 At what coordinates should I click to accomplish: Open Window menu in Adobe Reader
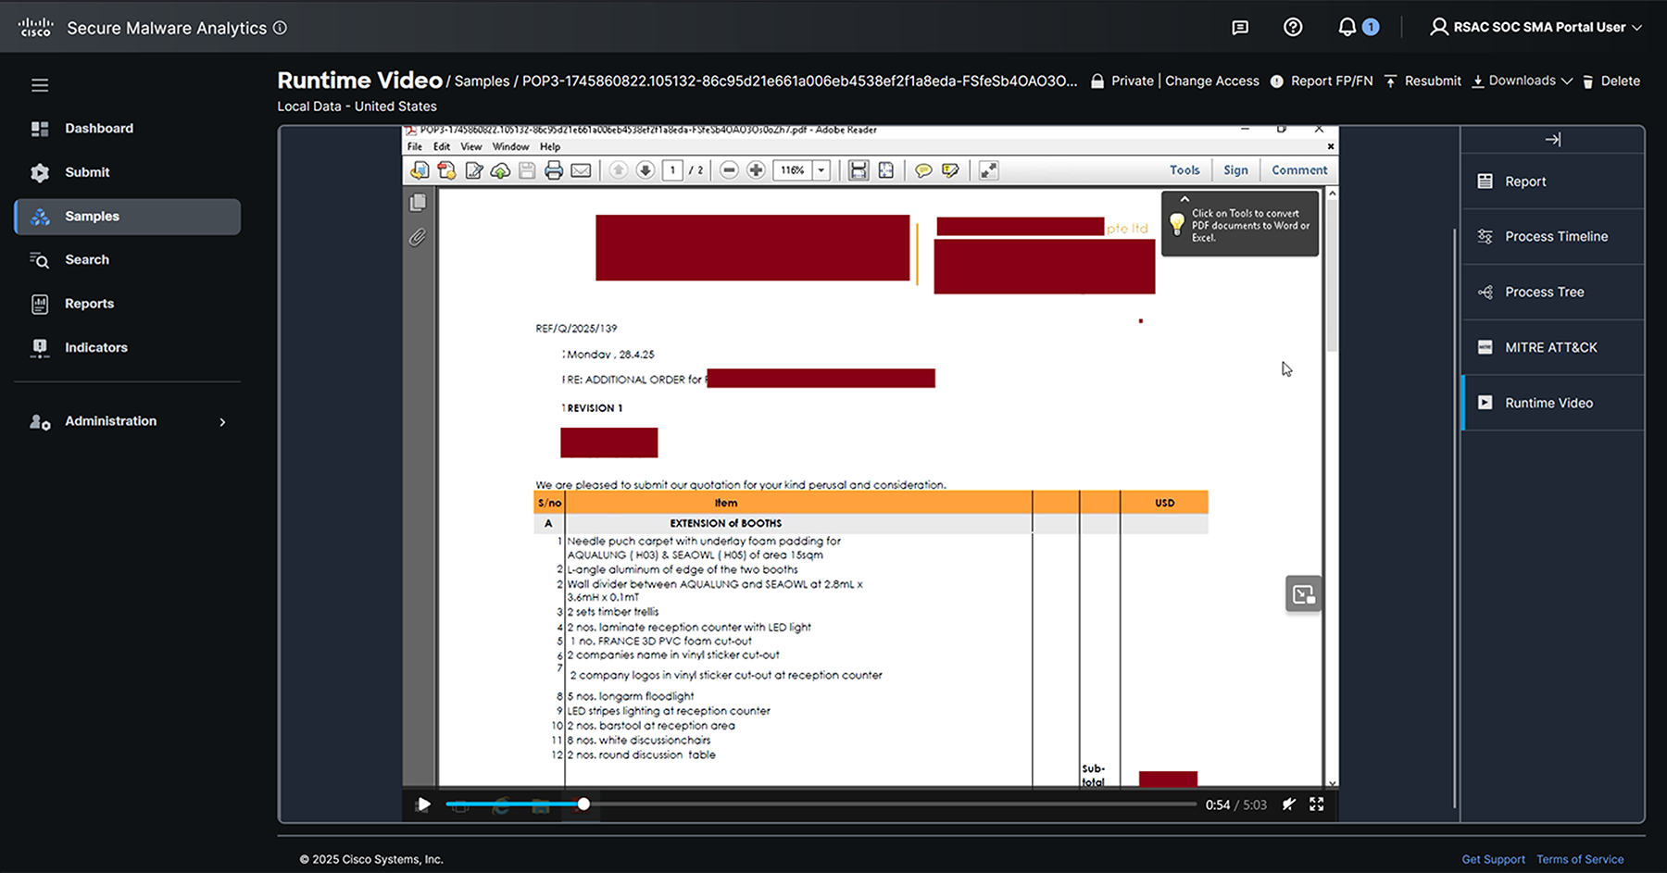pos(510,147)
